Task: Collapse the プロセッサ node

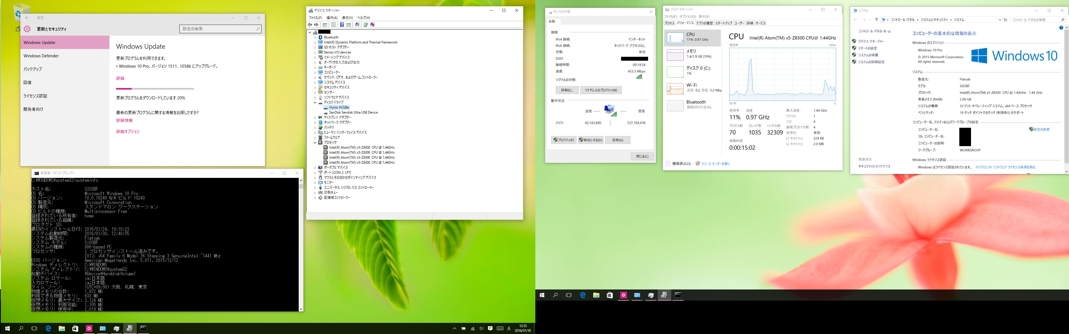Action: pos(315,143)
